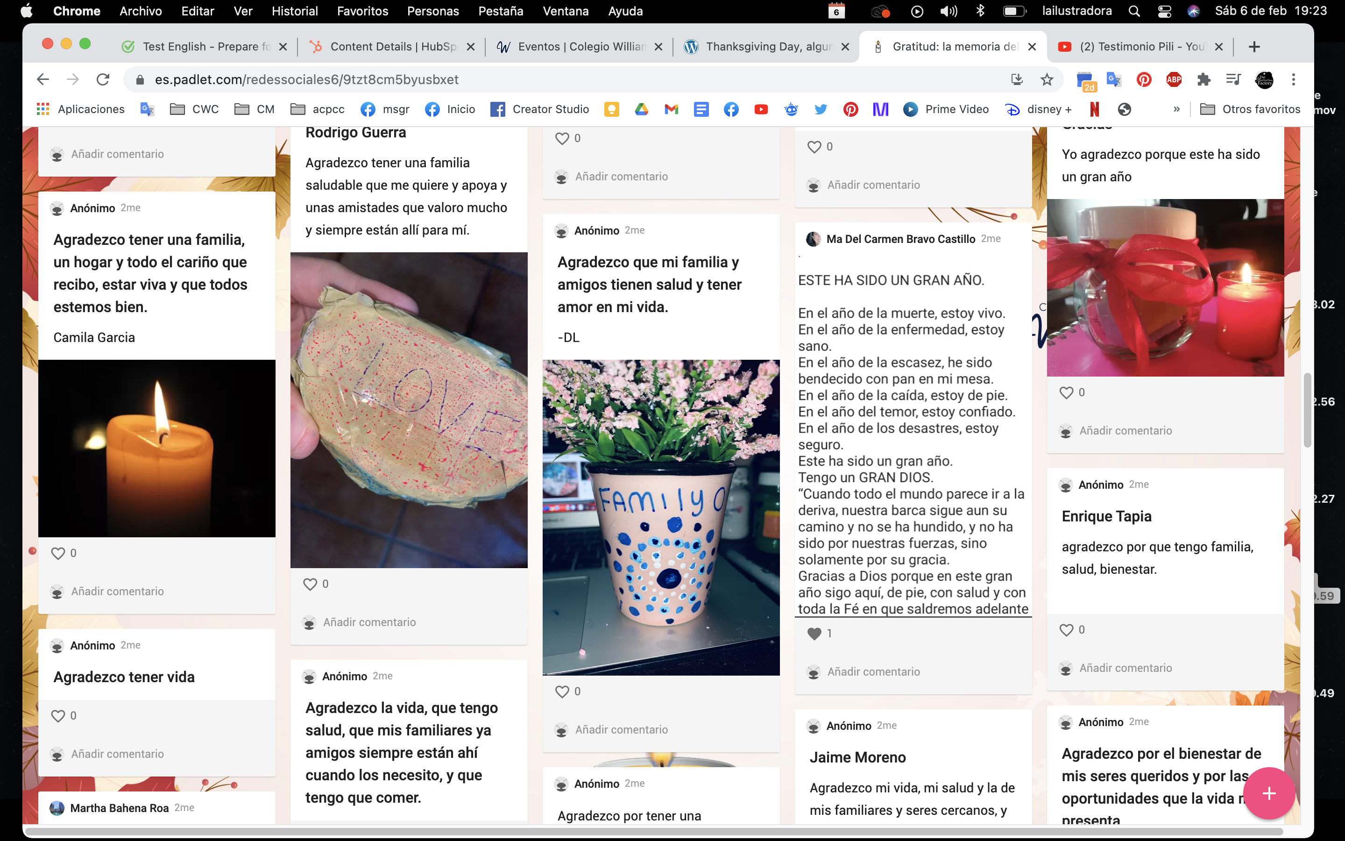Reload the current Padlet page
Image resolution: width=1345 pixels, height=841 pixels.
tap(103, 79)
